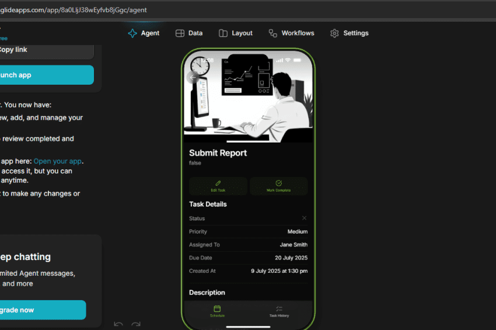
Task: Click the Data table icon
Action: (180, 33)
